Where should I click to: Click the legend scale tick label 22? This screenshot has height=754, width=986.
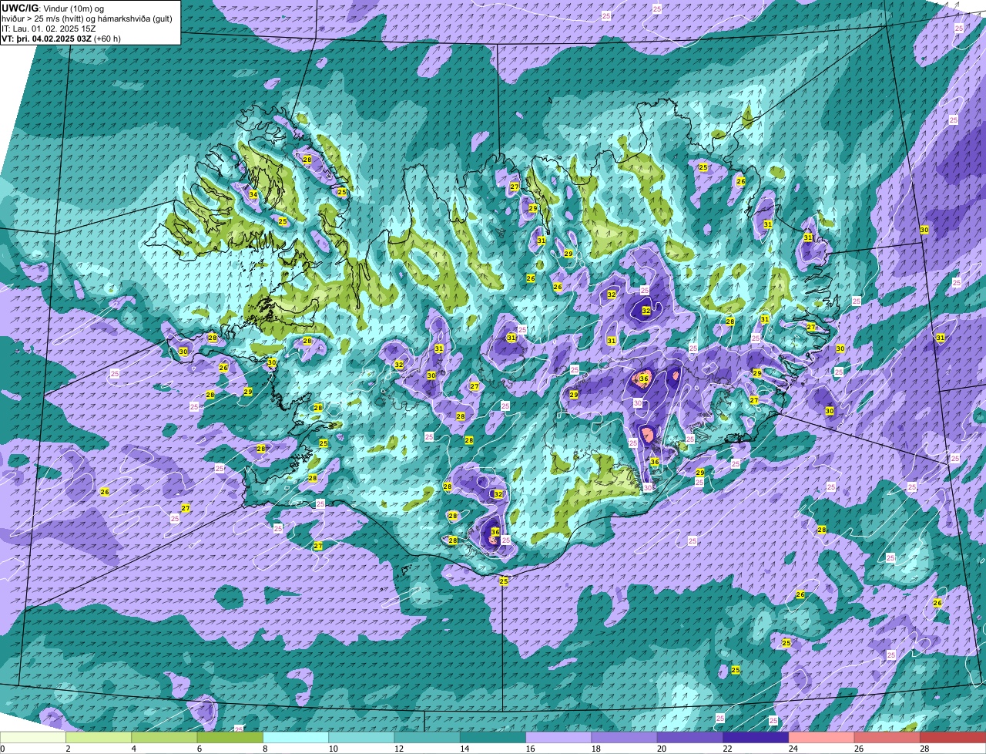point(726,749)
